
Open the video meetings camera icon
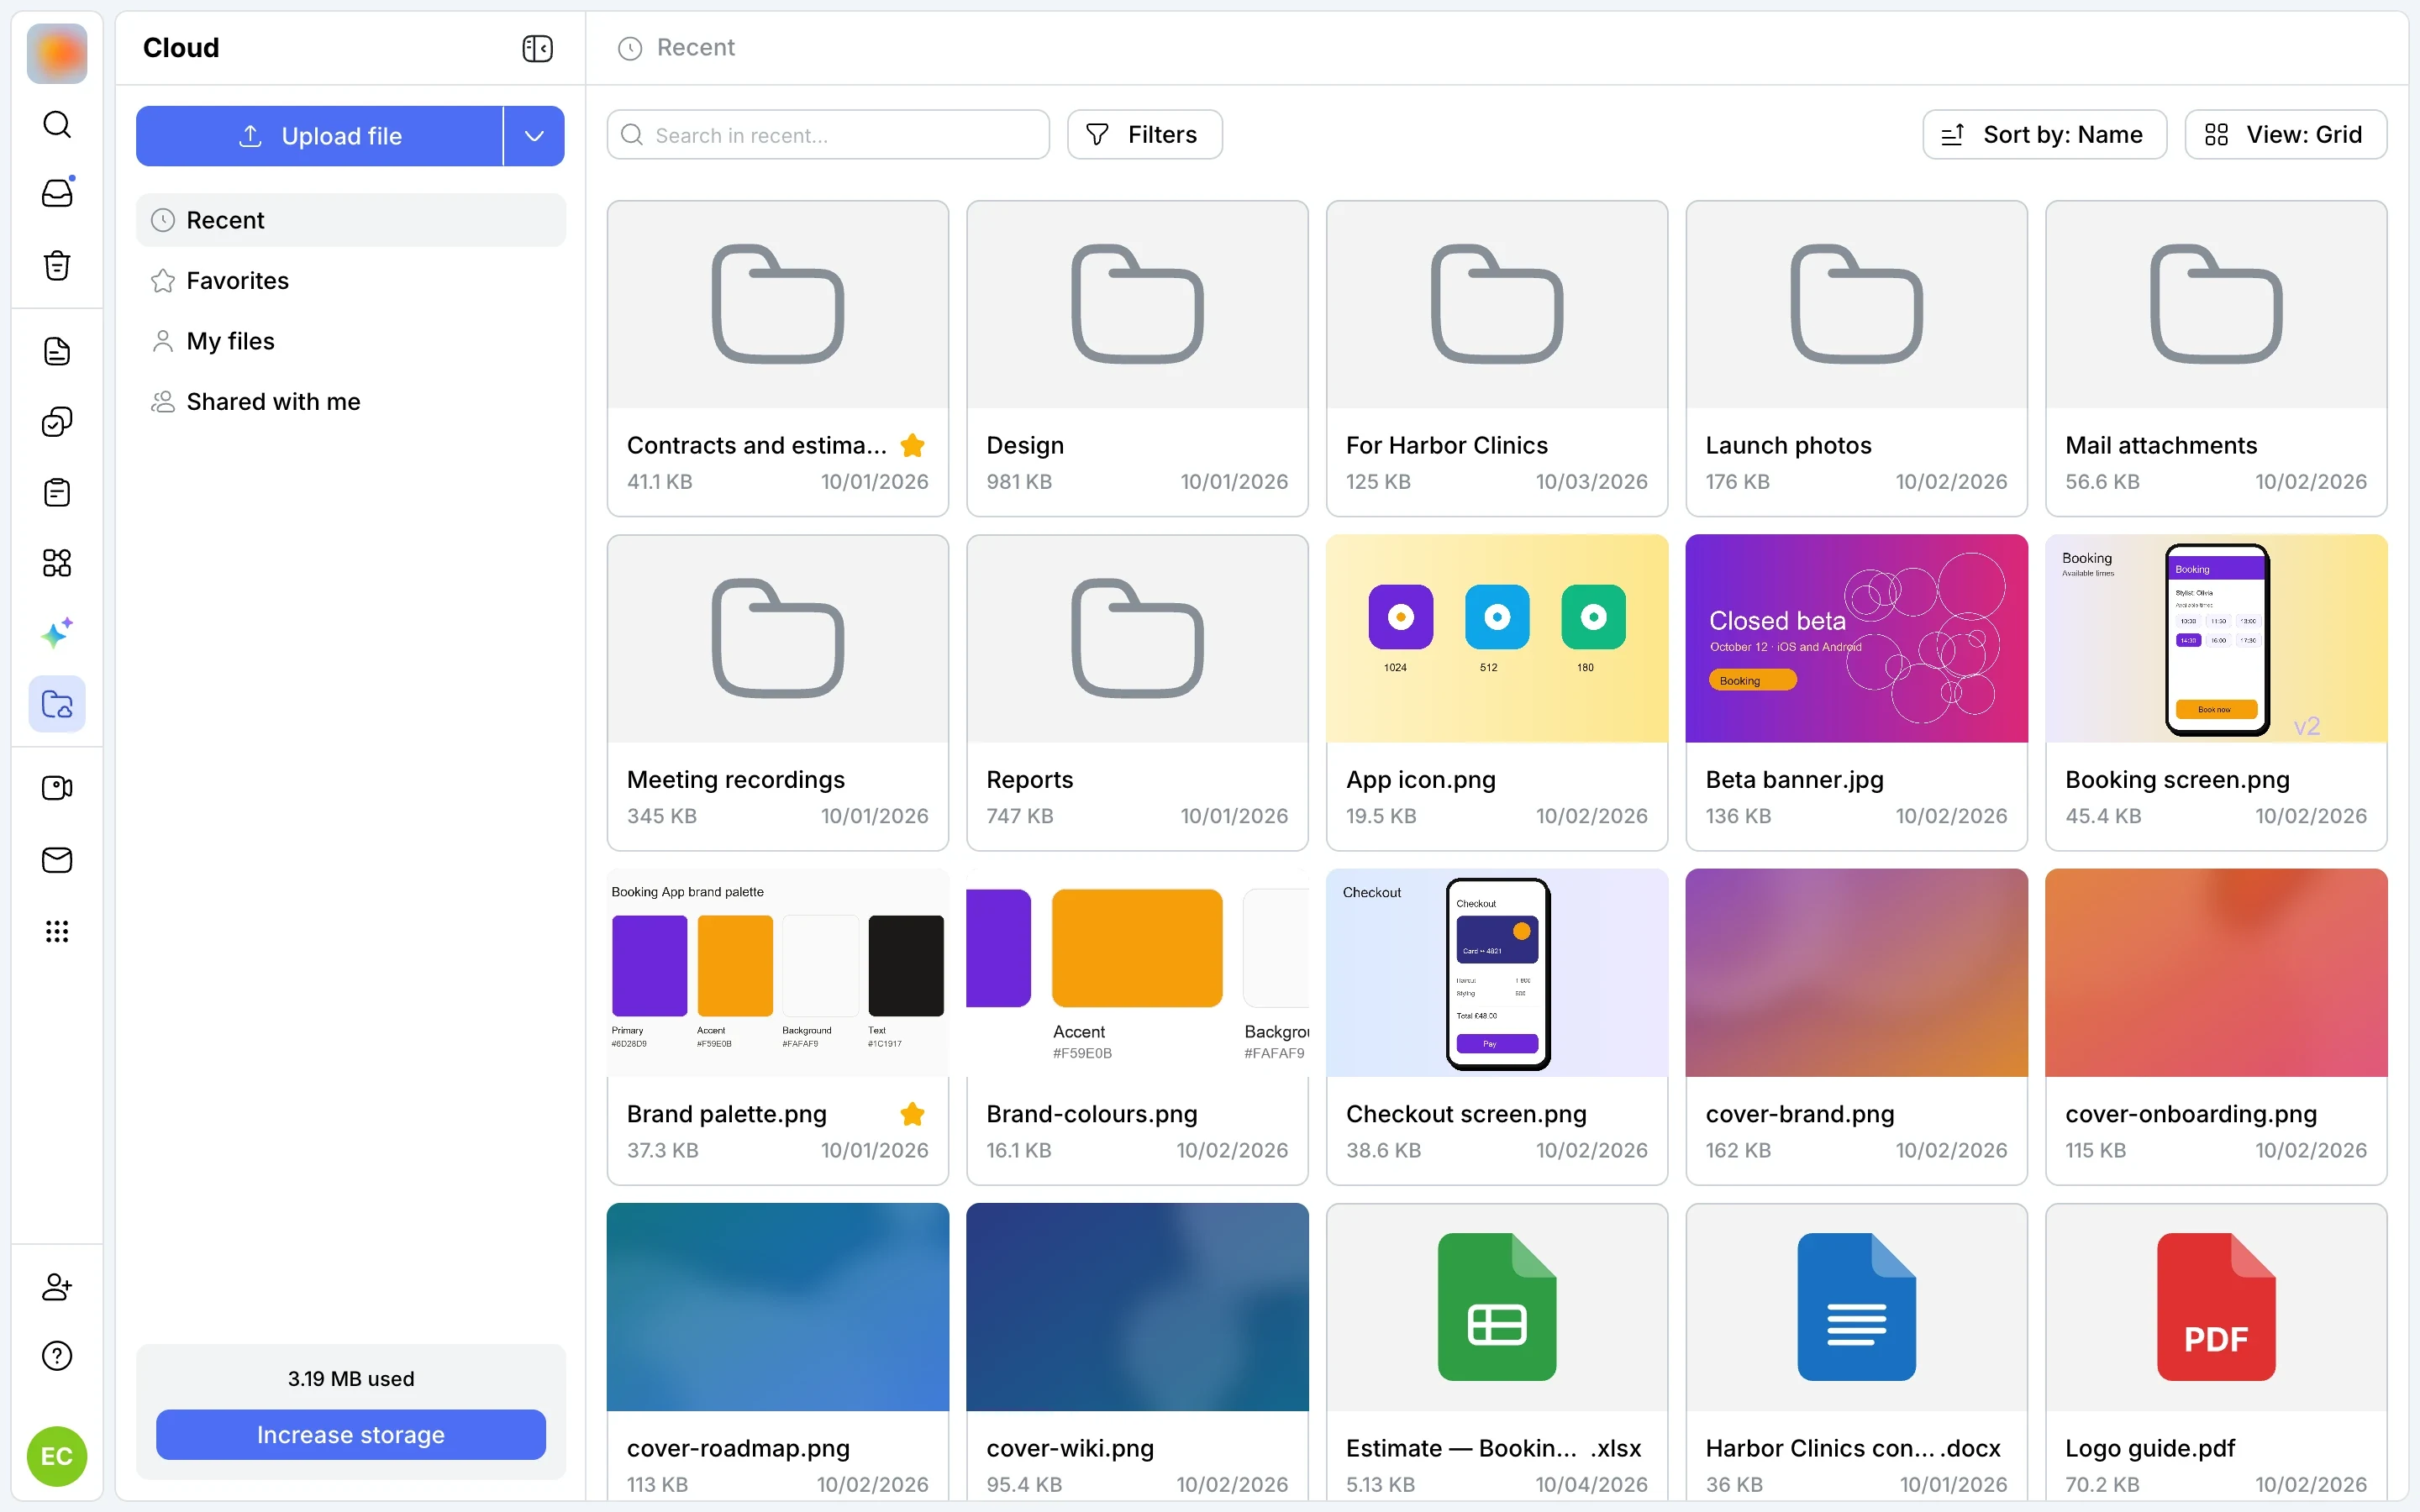tap(57, 788)
